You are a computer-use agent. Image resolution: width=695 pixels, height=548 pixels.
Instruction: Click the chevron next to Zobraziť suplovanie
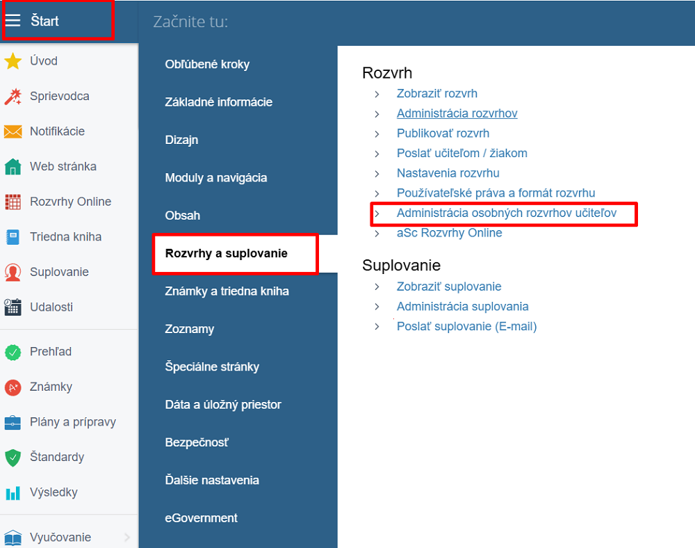377,287
